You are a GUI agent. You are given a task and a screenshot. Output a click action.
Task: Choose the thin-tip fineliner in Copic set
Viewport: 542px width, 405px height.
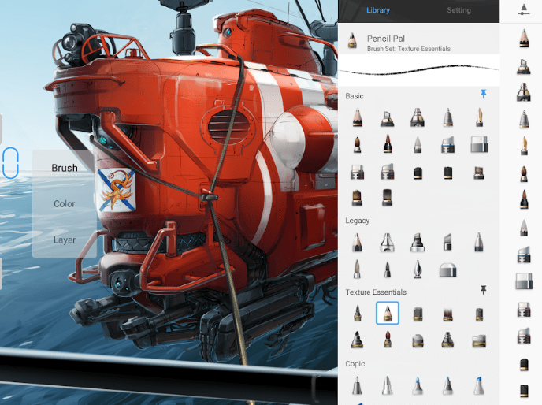click(357, 385)
